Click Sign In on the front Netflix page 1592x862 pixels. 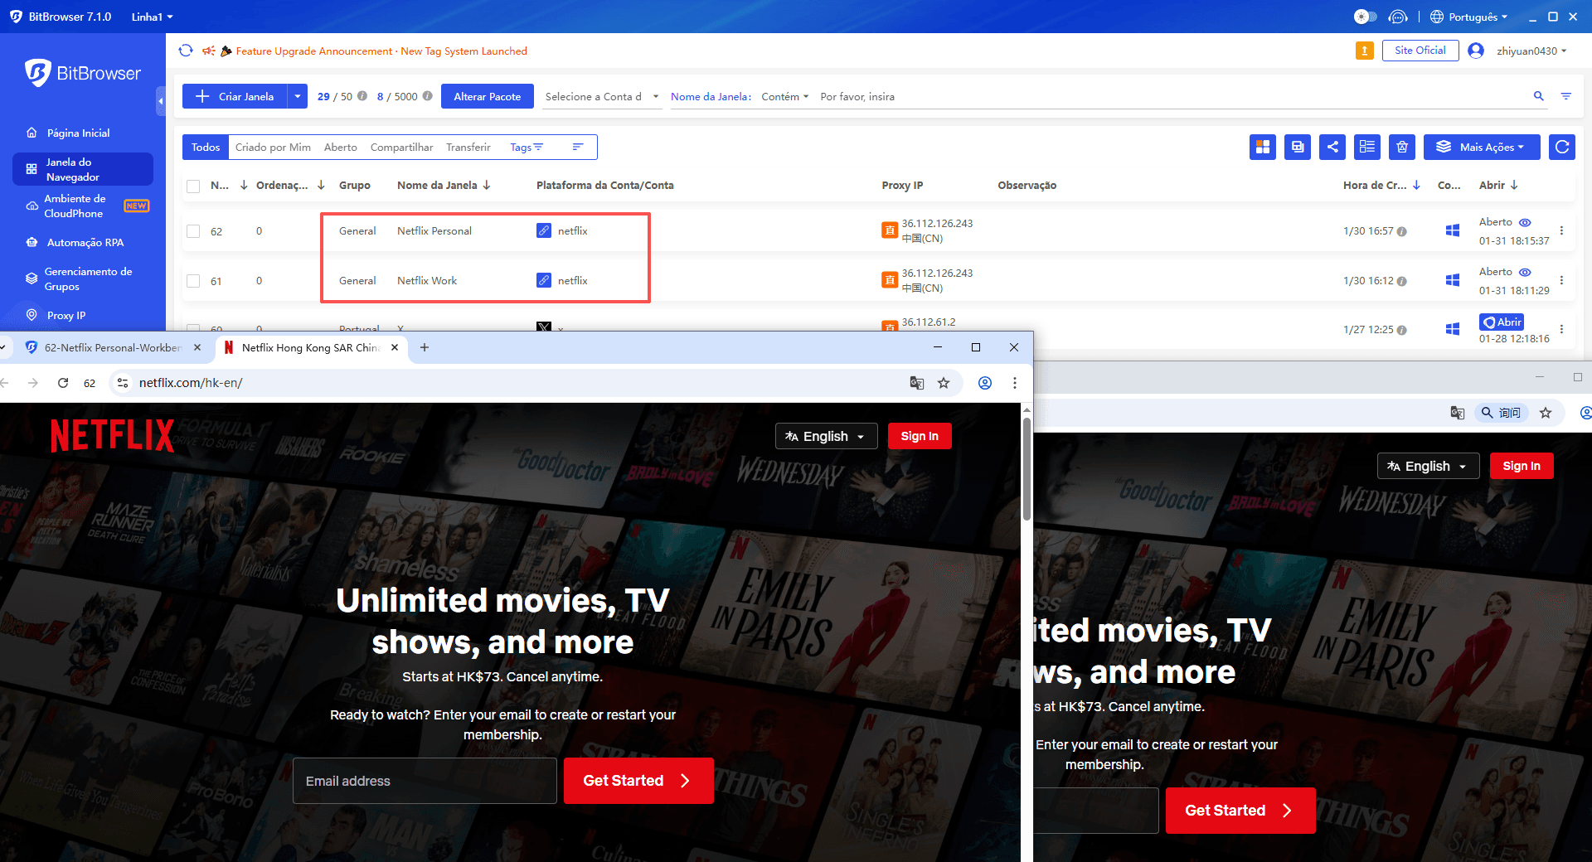920,436
